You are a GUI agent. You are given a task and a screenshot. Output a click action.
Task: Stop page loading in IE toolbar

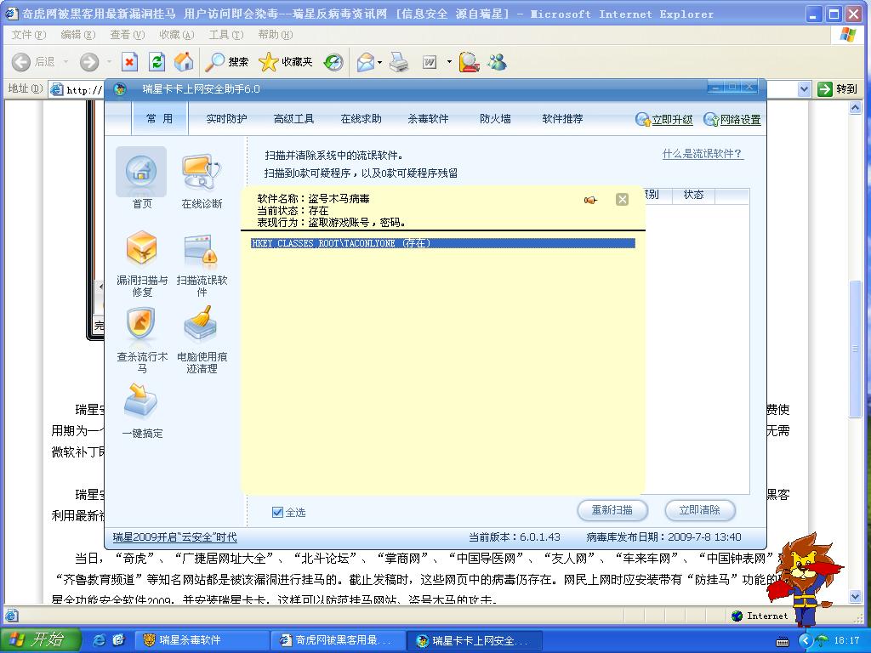129,61
